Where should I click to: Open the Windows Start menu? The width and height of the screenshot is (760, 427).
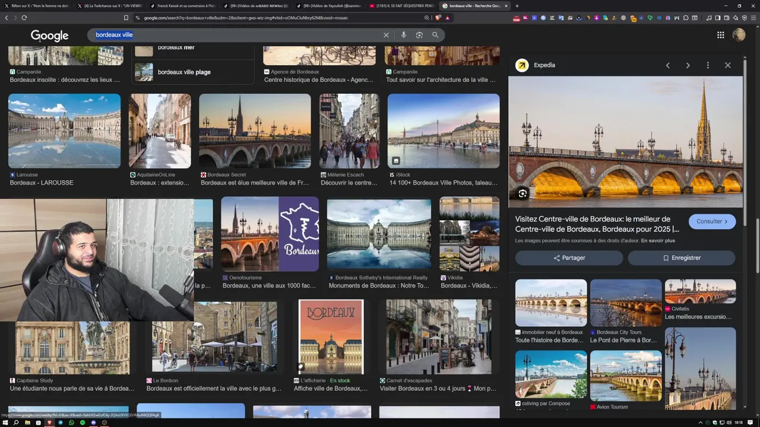5,422
